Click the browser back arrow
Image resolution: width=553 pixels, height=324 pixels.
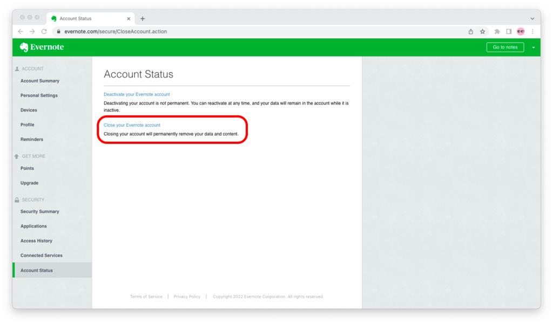21,32
